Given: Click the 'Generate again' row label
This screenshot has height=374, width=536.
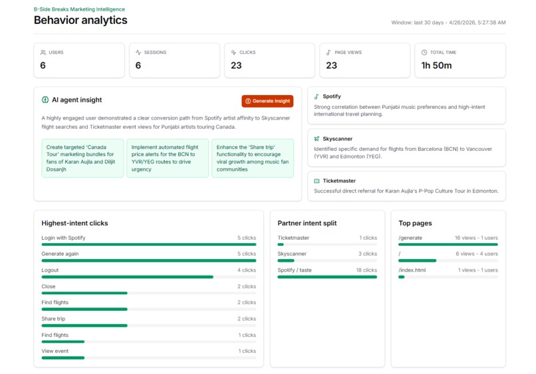Looking at the screenshot, I should tap(60, 254).
